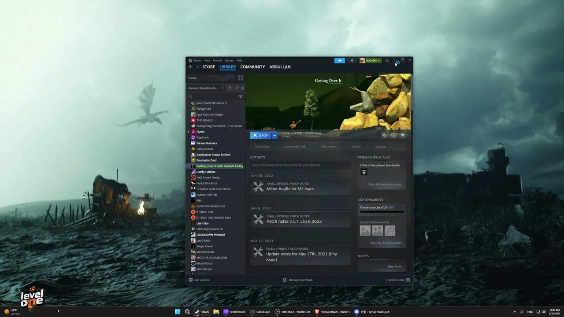Go forward with the Steam forward arrow
Screen dimensions: 564x317
click(x=197, y=67)
